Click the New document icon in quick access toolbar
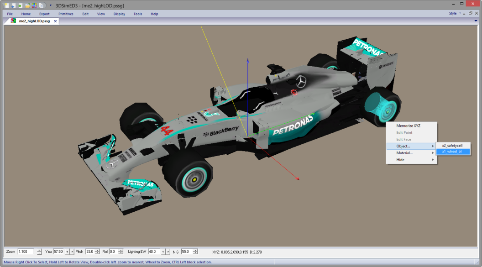This screenshot has width=482, height=267. (7, 5)
